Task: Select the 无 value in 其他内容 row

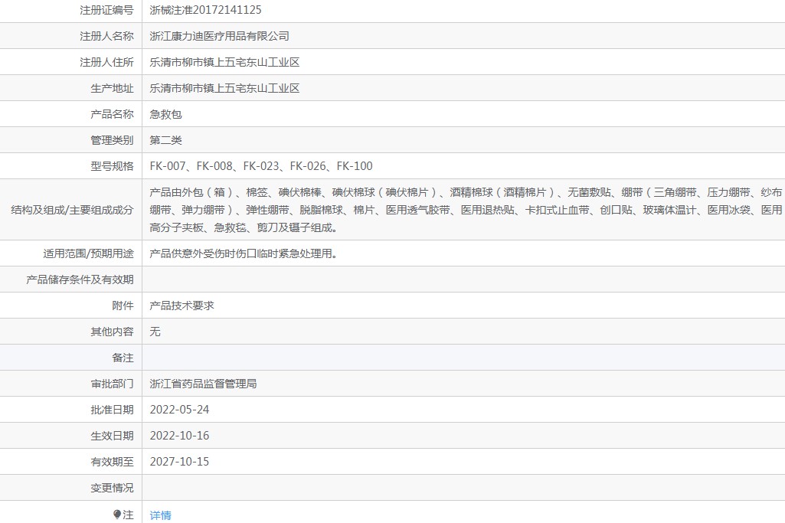Action: coord(155,332)
